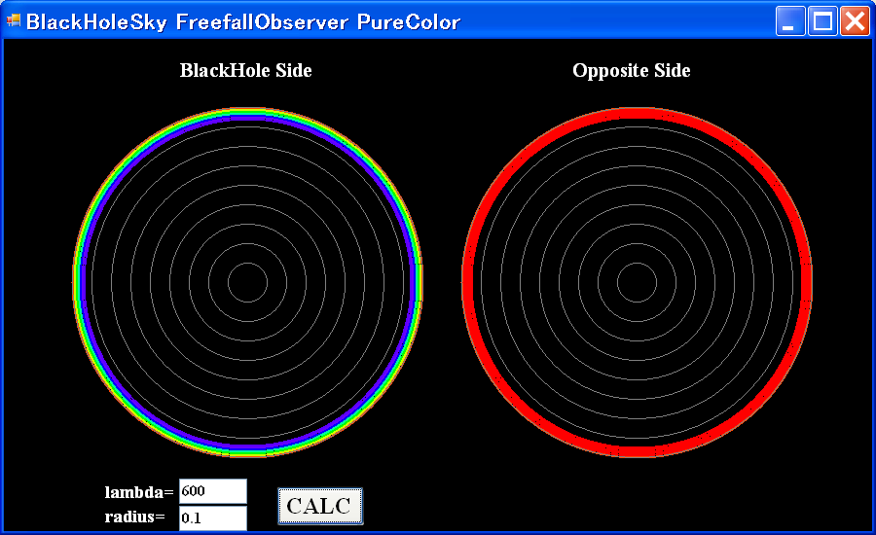Viewport: 876px width, 535px height.
Task: Click the "radius=" label
Action: click(134, 517)
